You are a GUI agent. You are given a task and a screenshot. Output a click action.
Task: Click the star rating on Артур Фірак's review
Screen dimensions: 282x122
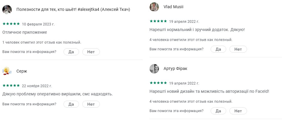(158, 83)
